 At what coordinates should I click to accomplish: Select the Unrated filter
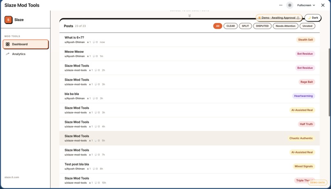307,26
